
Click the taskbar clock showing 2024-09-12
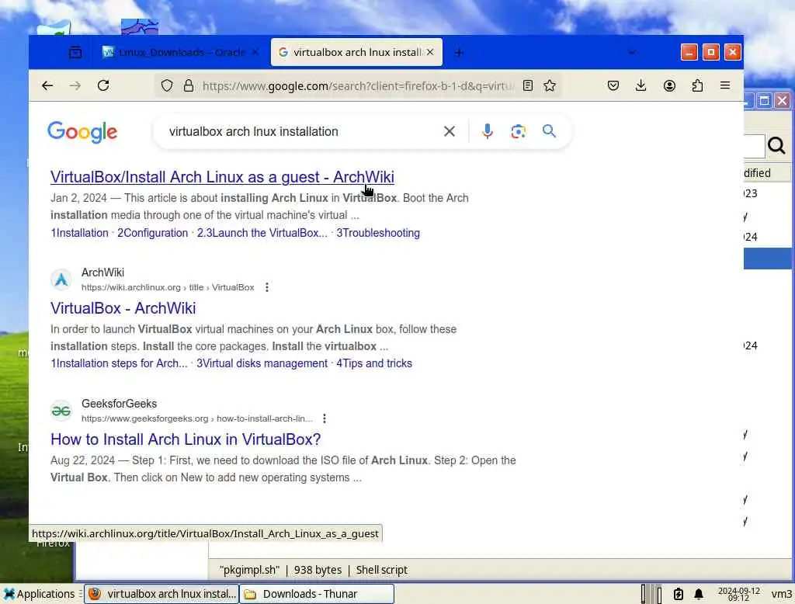coord(739,594)
